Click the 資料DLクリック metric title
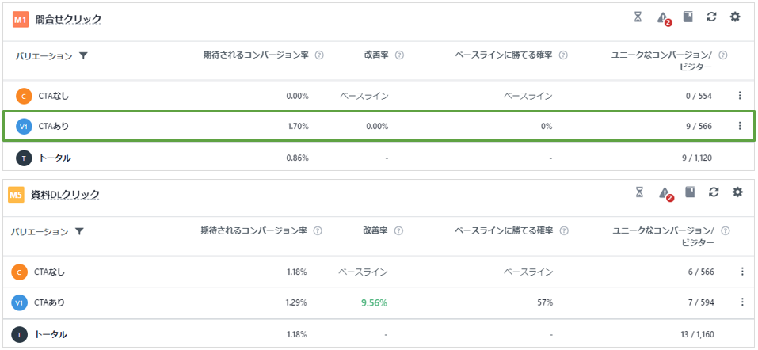This screenshot has width=758, height=350. pyautogui.click(x=67, y=194)
